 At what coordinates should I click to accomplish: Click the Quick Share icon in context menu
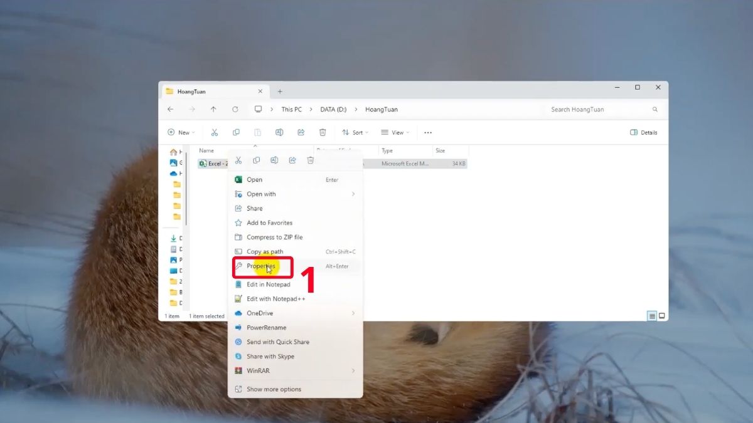(x=238, y=342)
